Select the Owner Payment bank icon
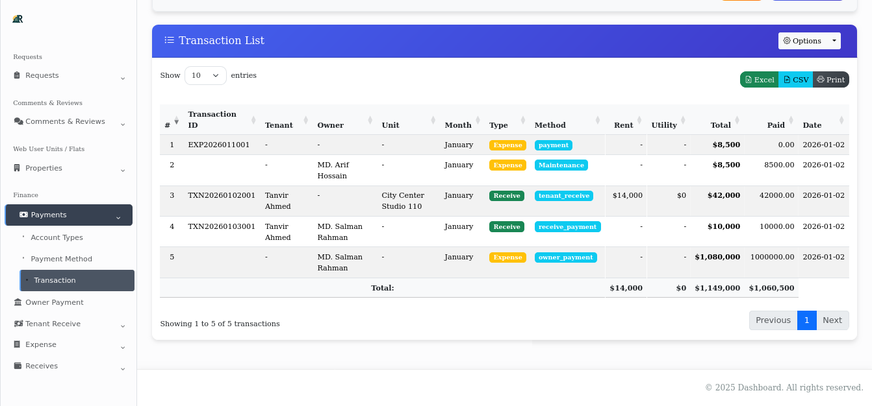 18,302
